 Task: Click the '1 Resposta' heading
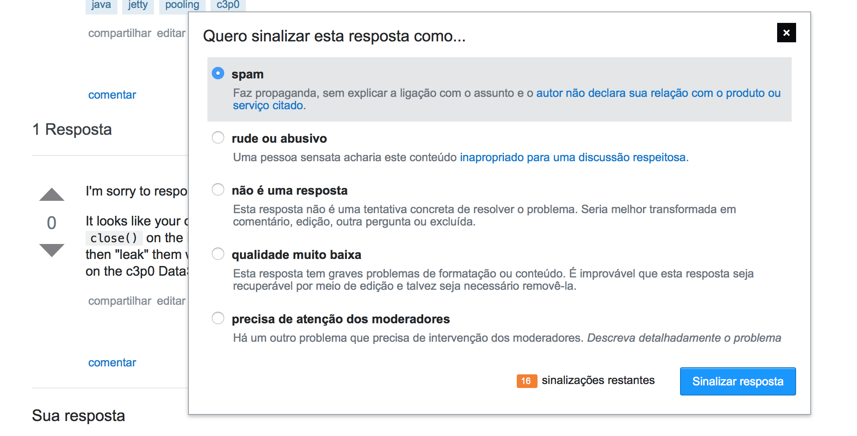point(72,129)
